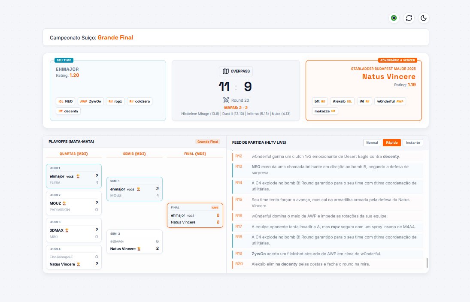Select Rápido feed speed

[392, 142]
